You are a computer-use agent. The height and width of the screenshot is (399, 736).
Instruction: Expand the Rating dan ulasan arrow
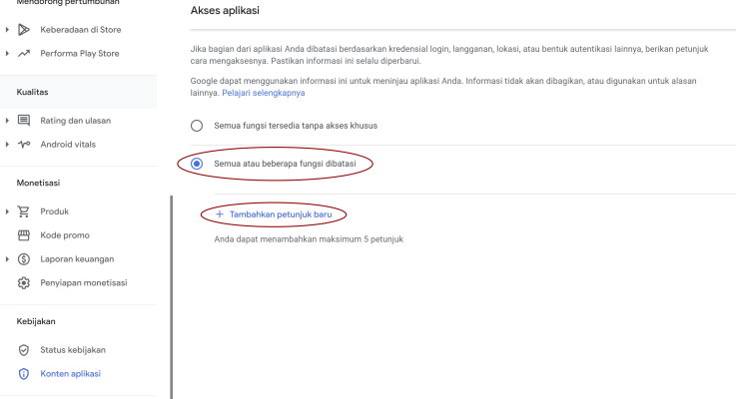point(7,121)
